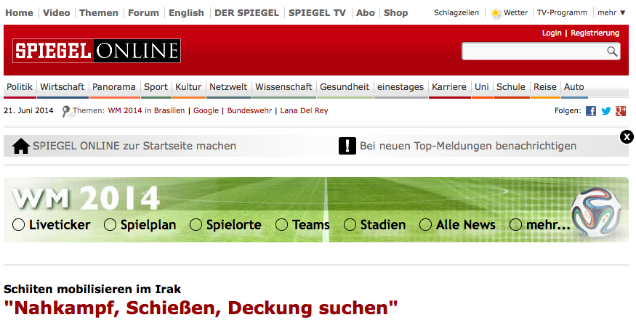The height and width of the screenshot is (320, 636).
Task: Click the sun weather icon
Action: [496, 13]
